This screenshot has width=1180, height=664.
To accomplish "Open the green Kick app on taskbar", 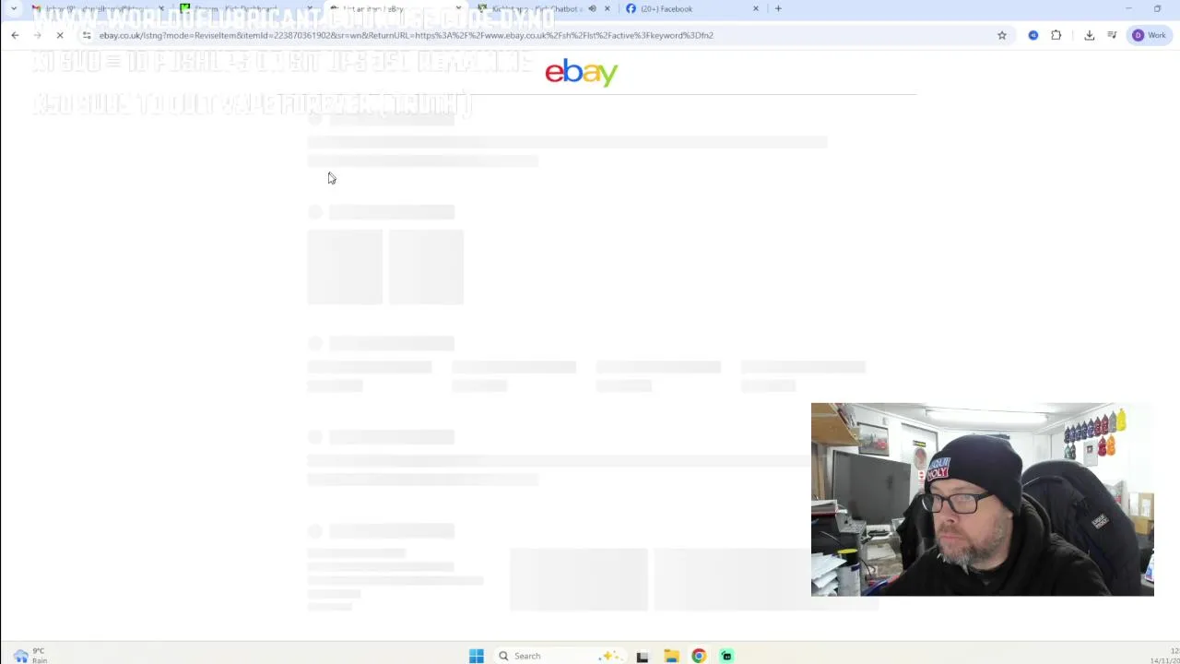I will pyautogui.click(x=726, y=656).
